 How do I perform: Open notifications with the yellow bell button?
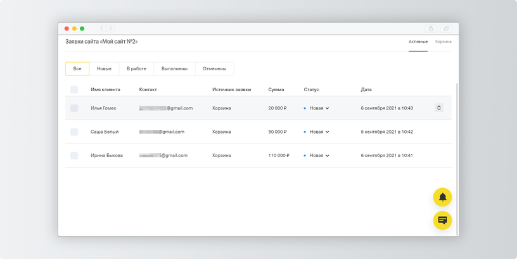[x=442, y=197]
